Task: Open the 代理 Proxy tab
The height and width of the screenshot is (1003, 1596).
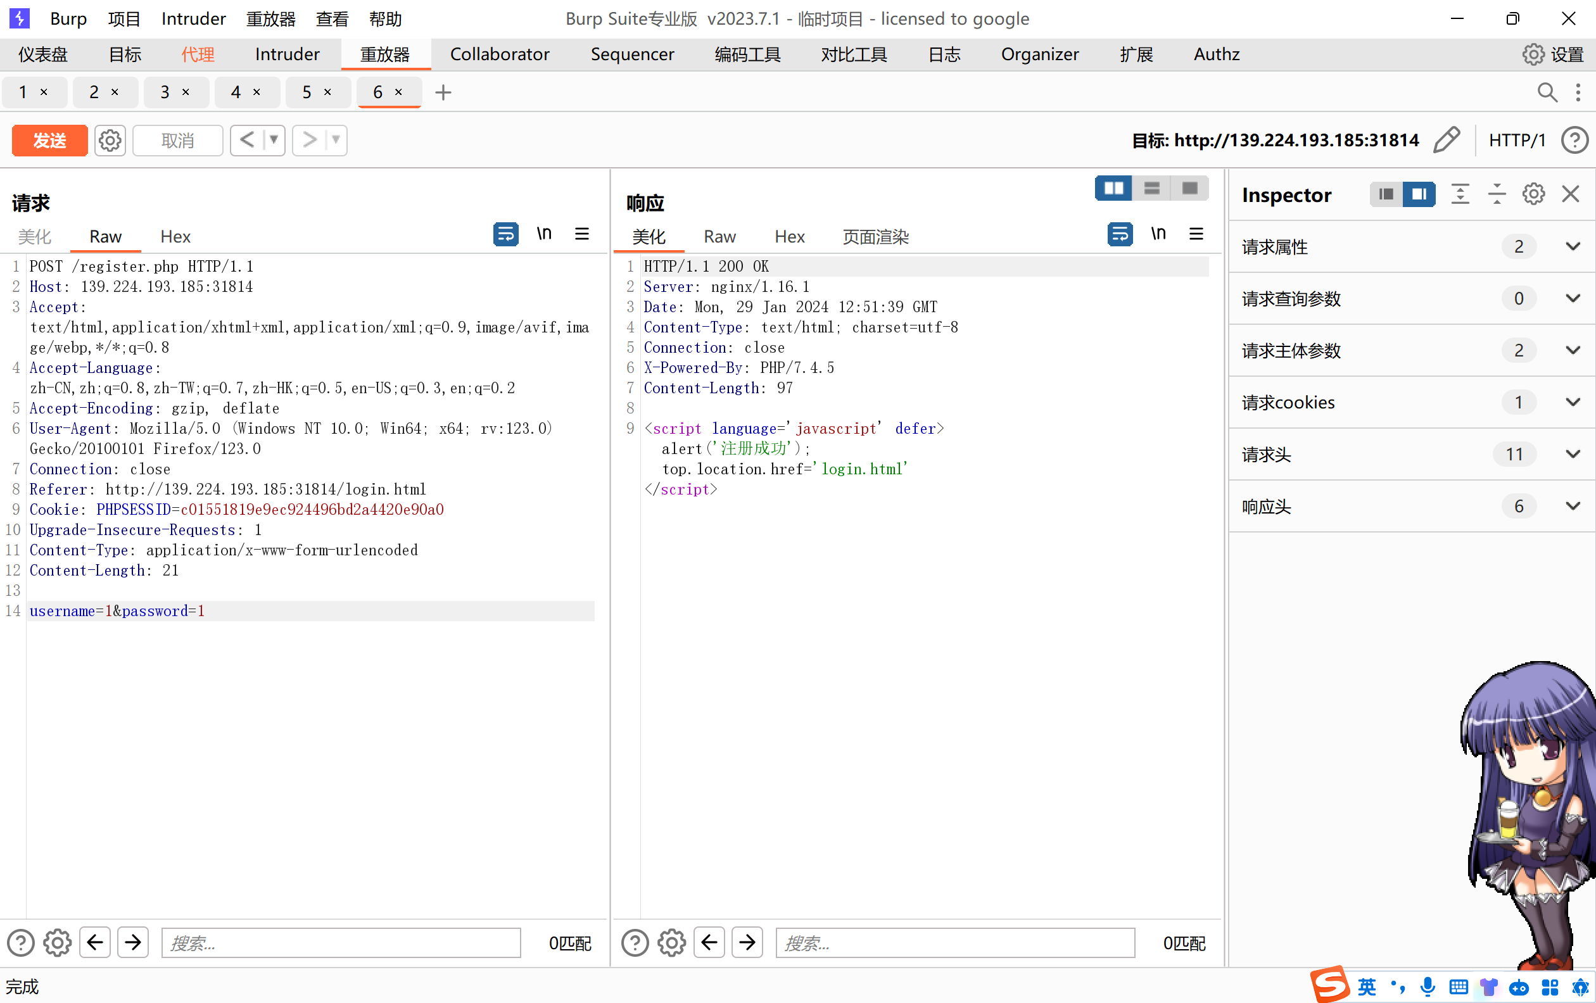Action: pyautogui.click(x=198, y=54)
